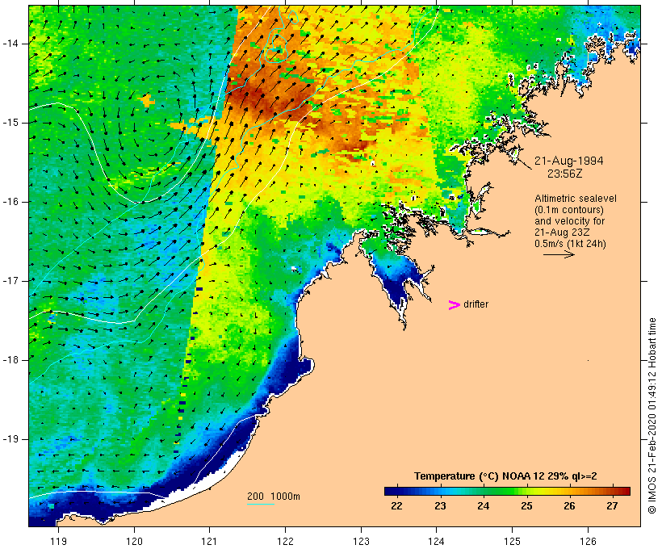Viewport: 662px width, 549px height.
Task: Click the colorbar label '22'
Action: click(396, 505)
